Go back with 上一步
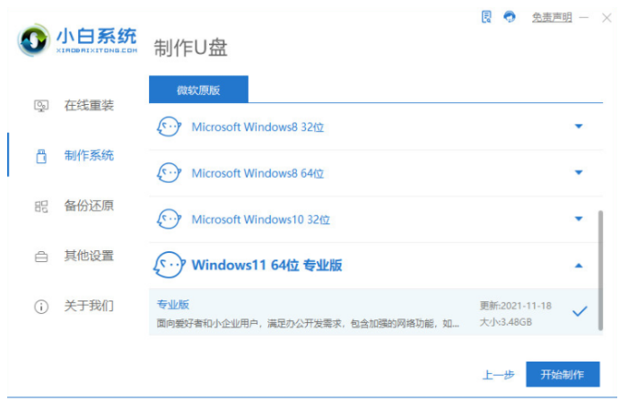Viewport: 628px width, 401px height. 497,375
